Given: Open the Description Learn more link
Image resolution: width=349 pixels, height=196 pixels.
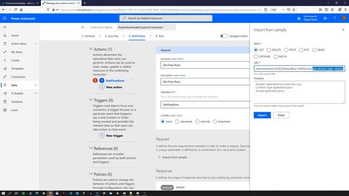Looking at the screenshot, I should point(179,75).
